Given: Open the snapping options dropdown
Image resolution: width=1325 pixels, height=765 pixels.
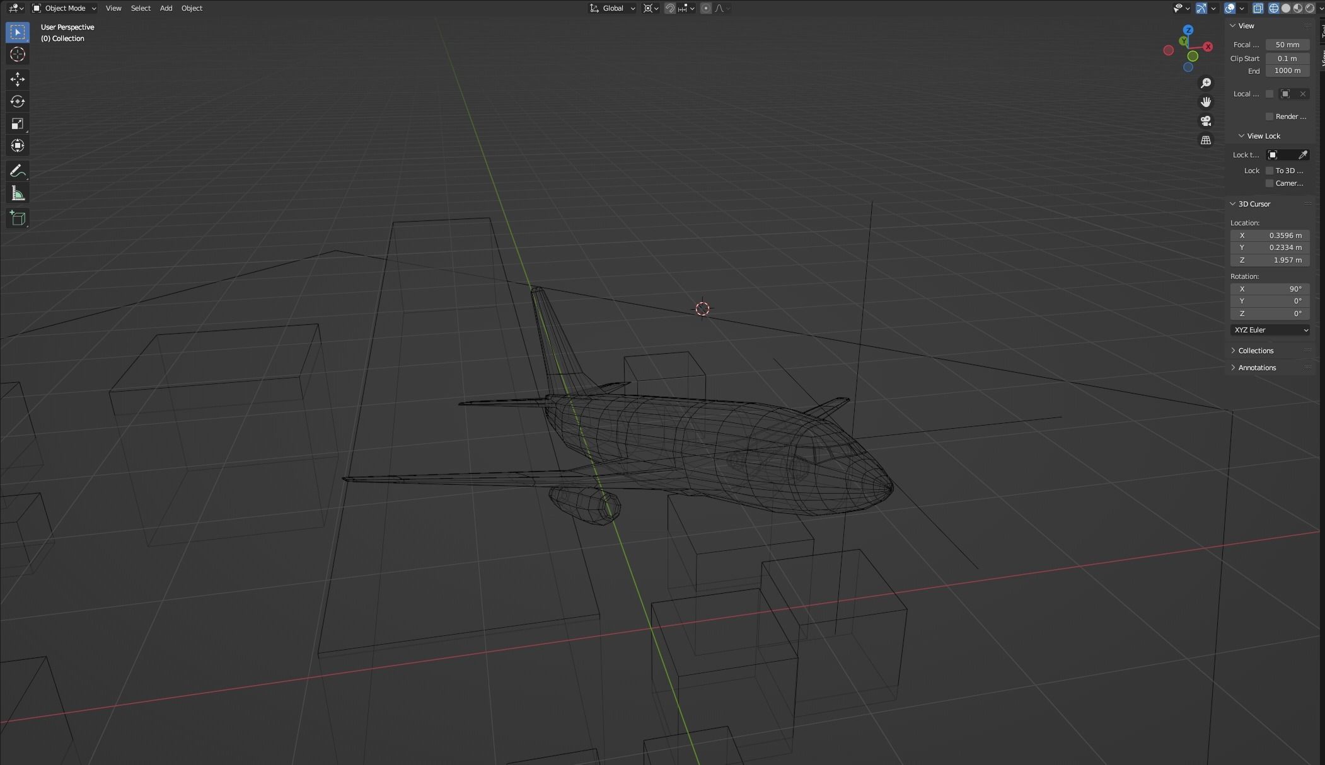Looking at the screenshot, I should 687,8.
